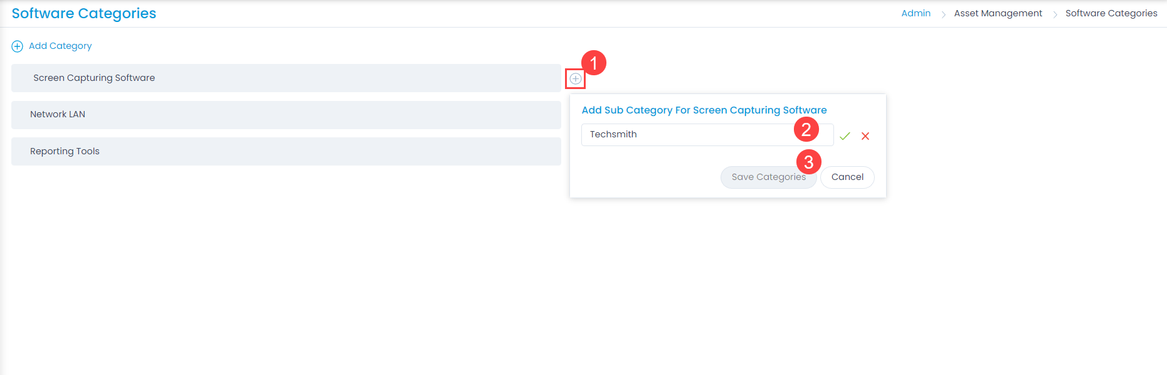Navigate to Asset Management via breadcrumb
This screenshot has height=375, width=1167.
pyautogui.click(x=998, y=13)
